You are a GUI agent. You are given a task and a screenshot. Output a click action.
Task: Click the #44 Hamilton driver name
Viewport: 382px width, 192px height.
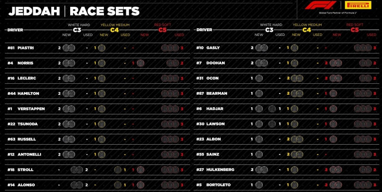coord(23,94)
